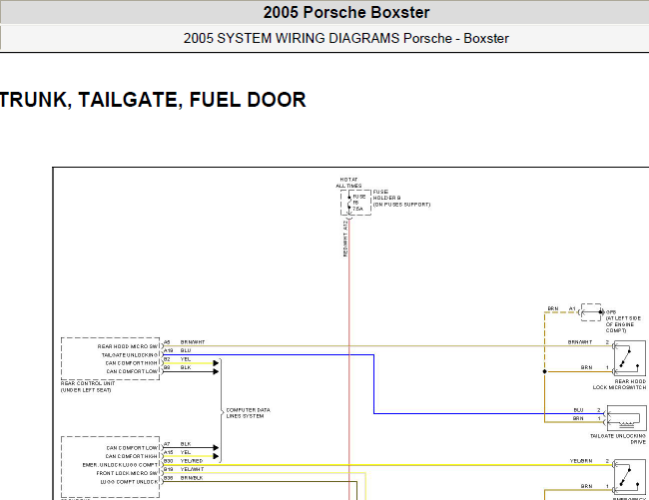Click the tailgate unlocking drive symbol
This screenshot has width=649, height=500.
pyautogui.click(x=626, y=418)
